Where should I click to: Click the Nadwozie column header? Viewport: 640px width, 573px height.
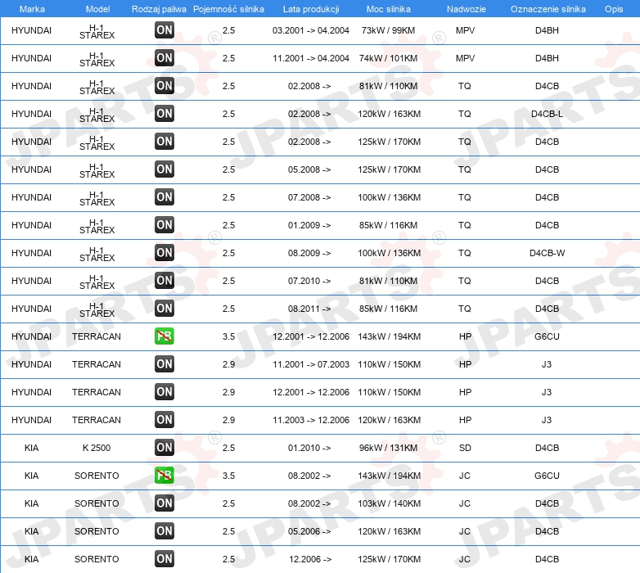(x=466, y=9)
